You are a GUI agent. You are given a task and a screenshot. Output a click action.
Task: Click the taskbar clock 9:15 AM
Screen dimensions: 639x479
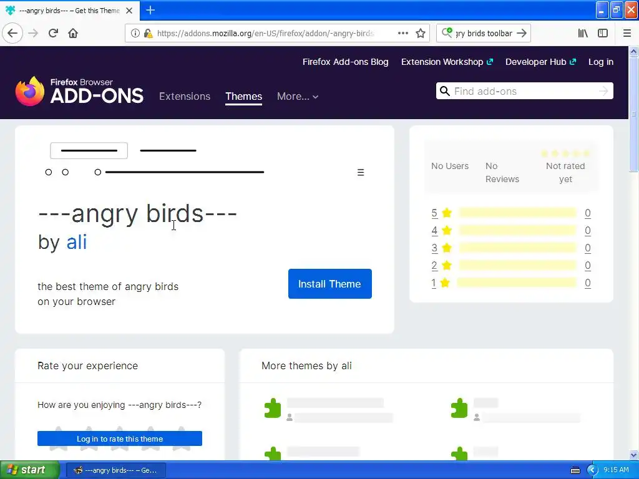point(616,470)
